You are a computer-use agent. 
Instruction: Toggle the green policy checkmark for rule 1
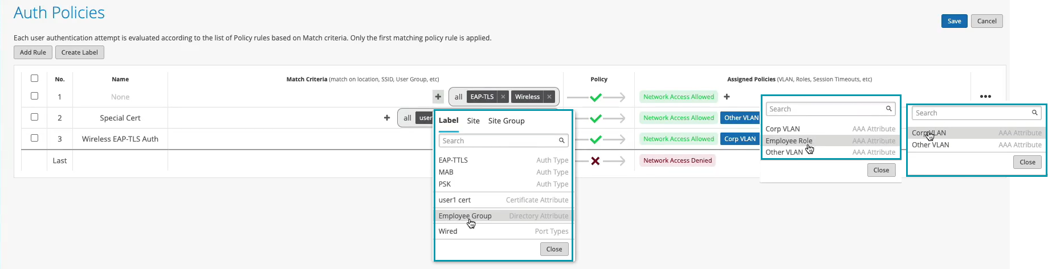pos(596,97)
